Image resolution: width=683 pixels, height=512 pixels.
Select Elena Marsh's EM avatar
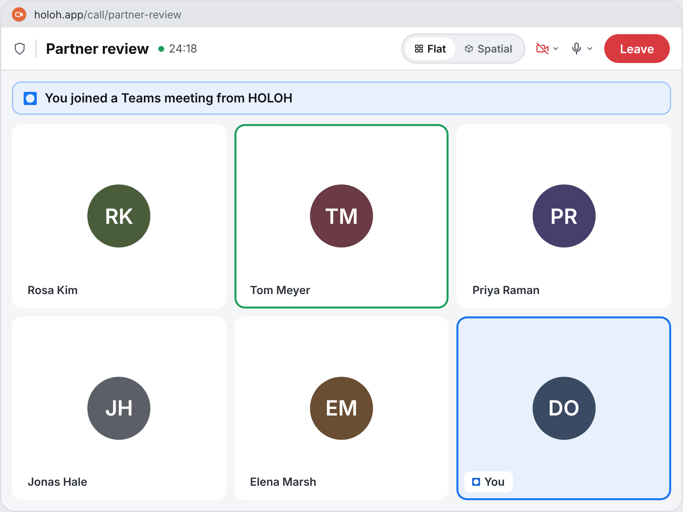[x=341, y=408]
